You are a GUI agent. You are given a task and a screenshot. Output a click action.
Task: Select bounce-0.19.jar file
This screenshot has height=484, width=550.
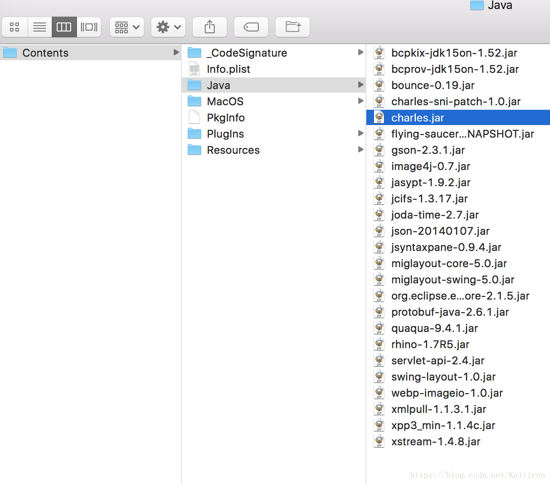pyautogui.click(x=458, y=85)
